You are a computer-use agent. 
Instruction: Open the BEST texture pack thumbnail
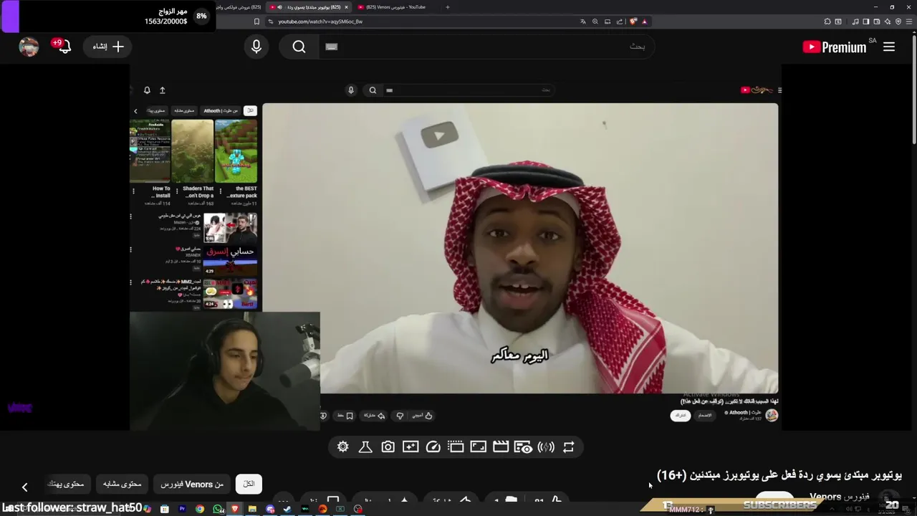(x=236, y=150)
